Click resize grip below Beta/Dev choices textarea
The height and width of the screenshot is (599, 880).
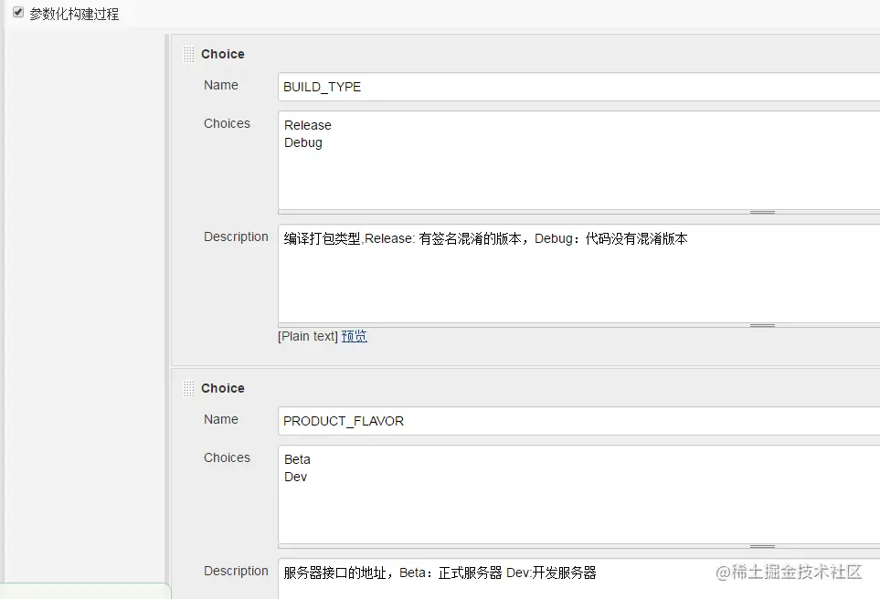(x=762, y=546)
